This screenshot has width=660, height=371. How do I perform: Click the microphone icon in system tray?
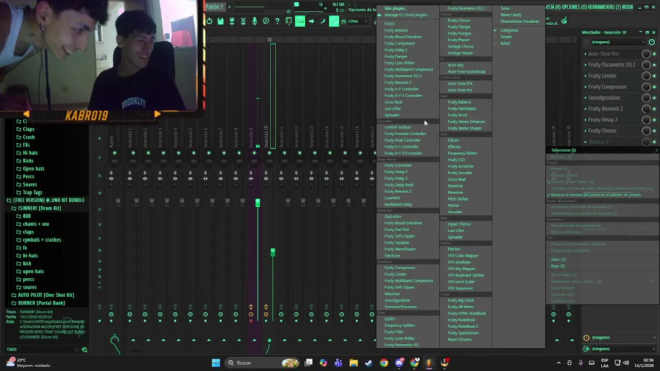[581, 363]
